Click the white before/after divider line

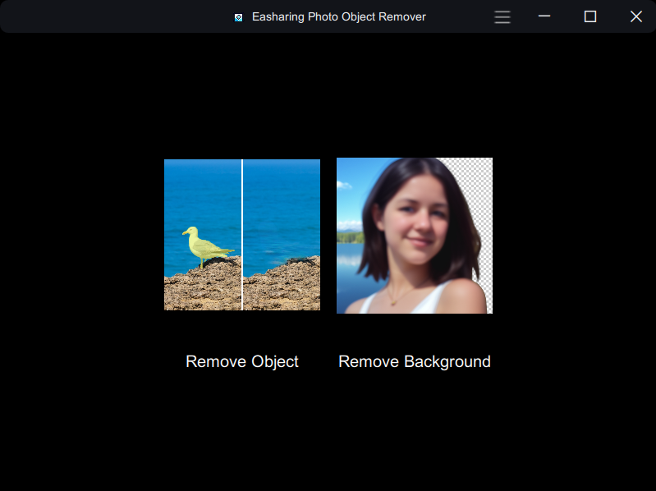(x=242, y=213)
